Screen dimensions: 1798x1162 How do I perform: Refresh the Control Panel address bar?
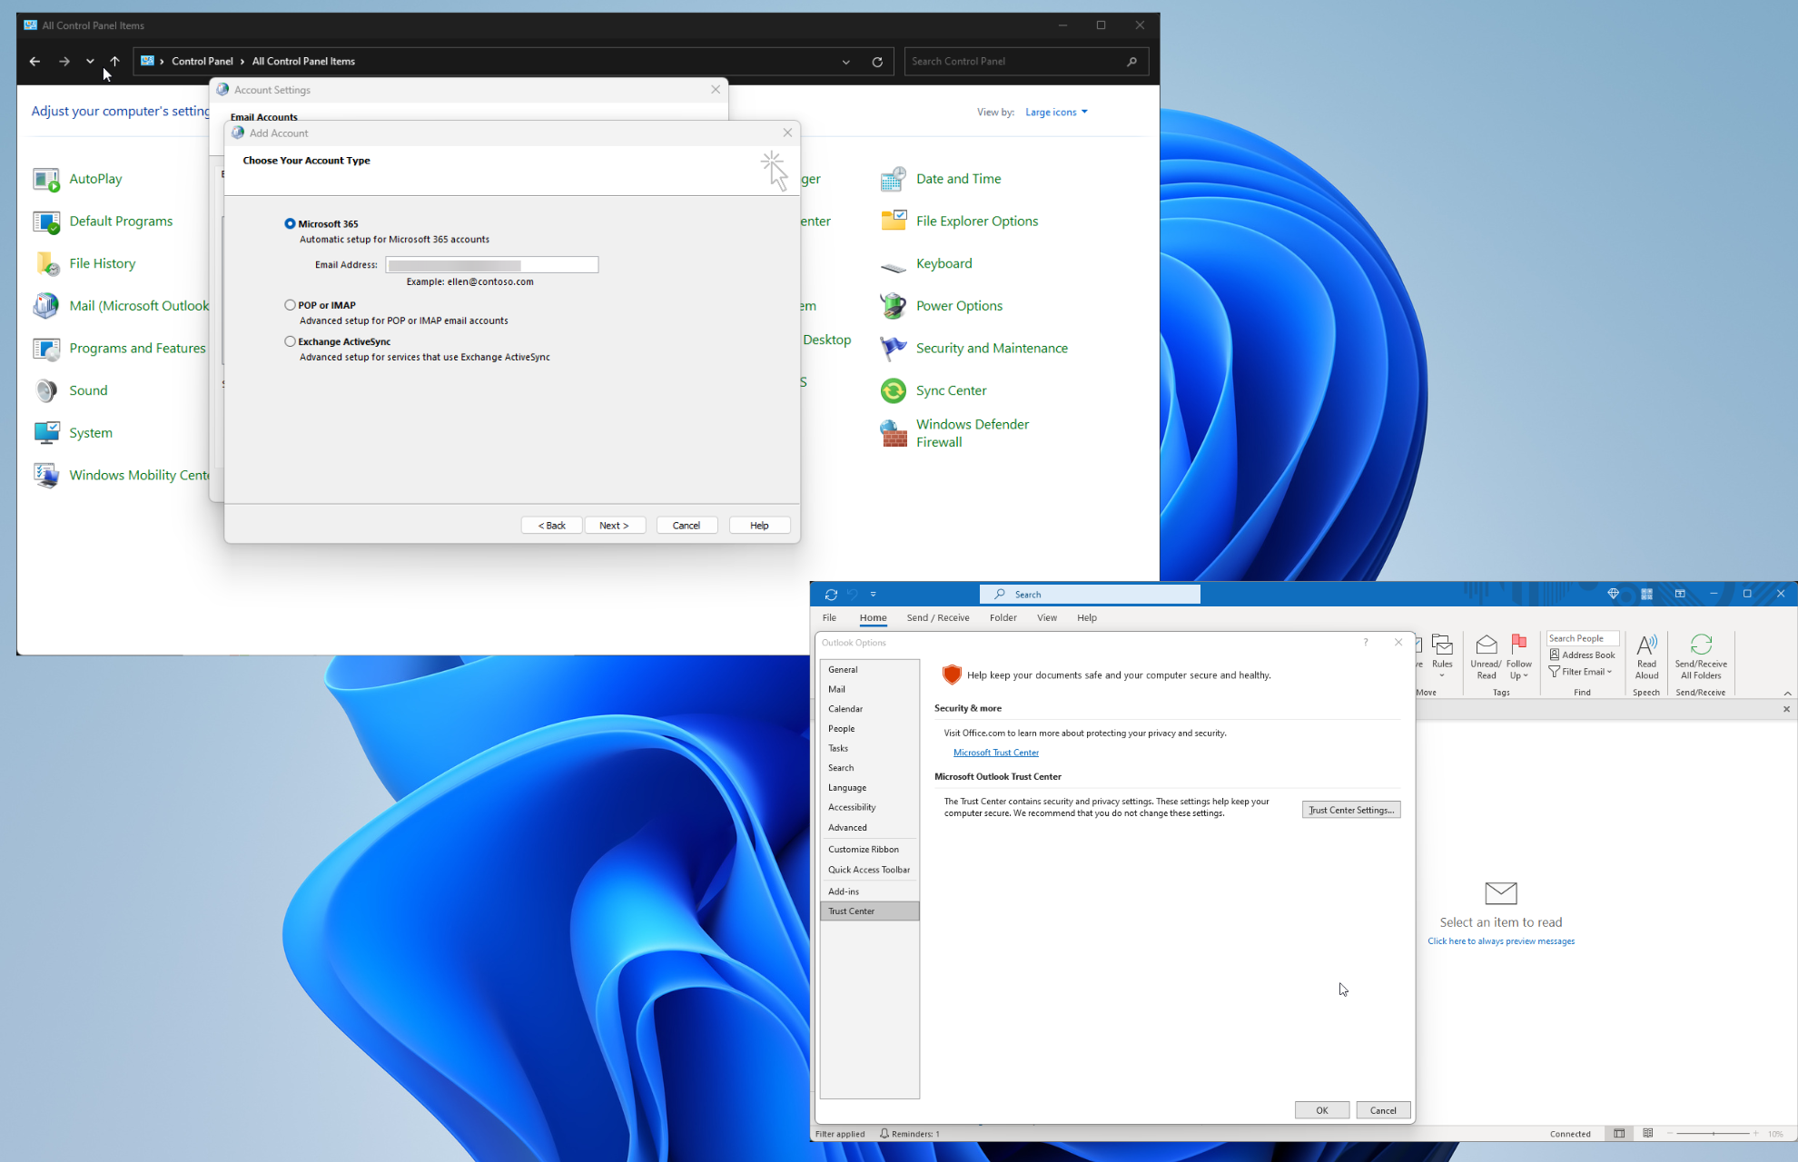[x=877, y=62]
